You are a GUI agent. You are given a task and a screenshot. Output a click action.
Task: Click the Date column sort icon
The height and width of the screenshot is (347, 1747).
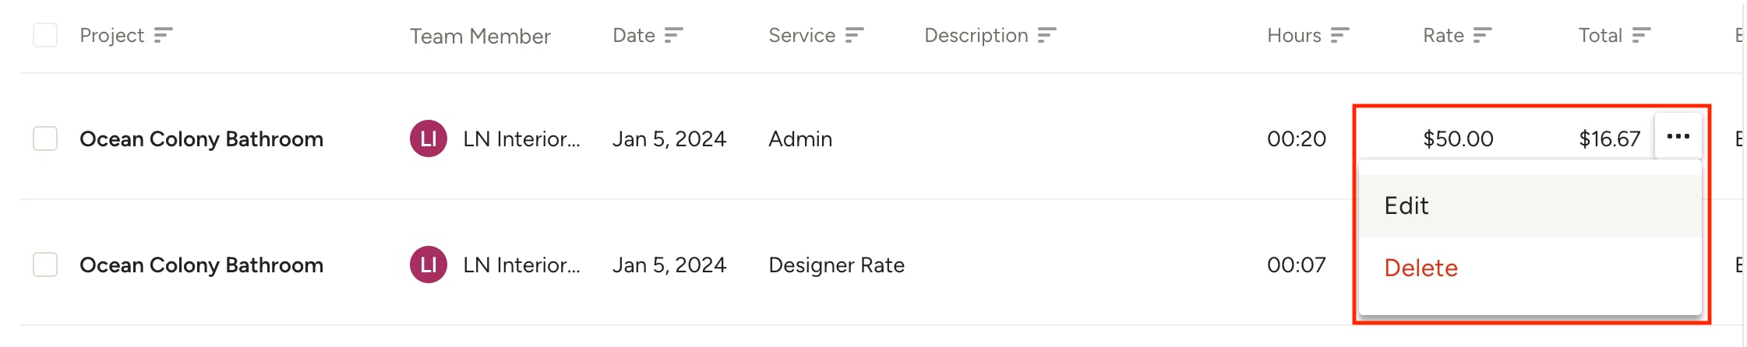point(673,35)
